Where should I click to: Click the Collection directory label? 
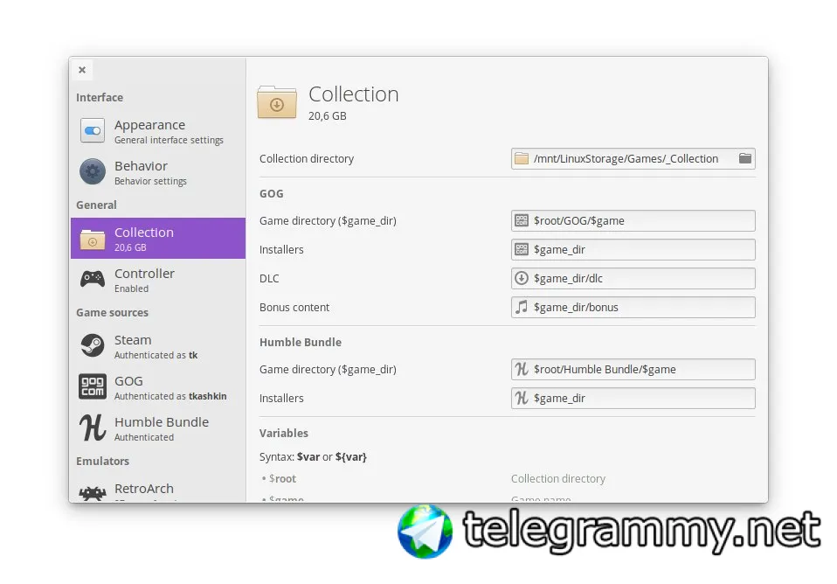click(307, 159)
